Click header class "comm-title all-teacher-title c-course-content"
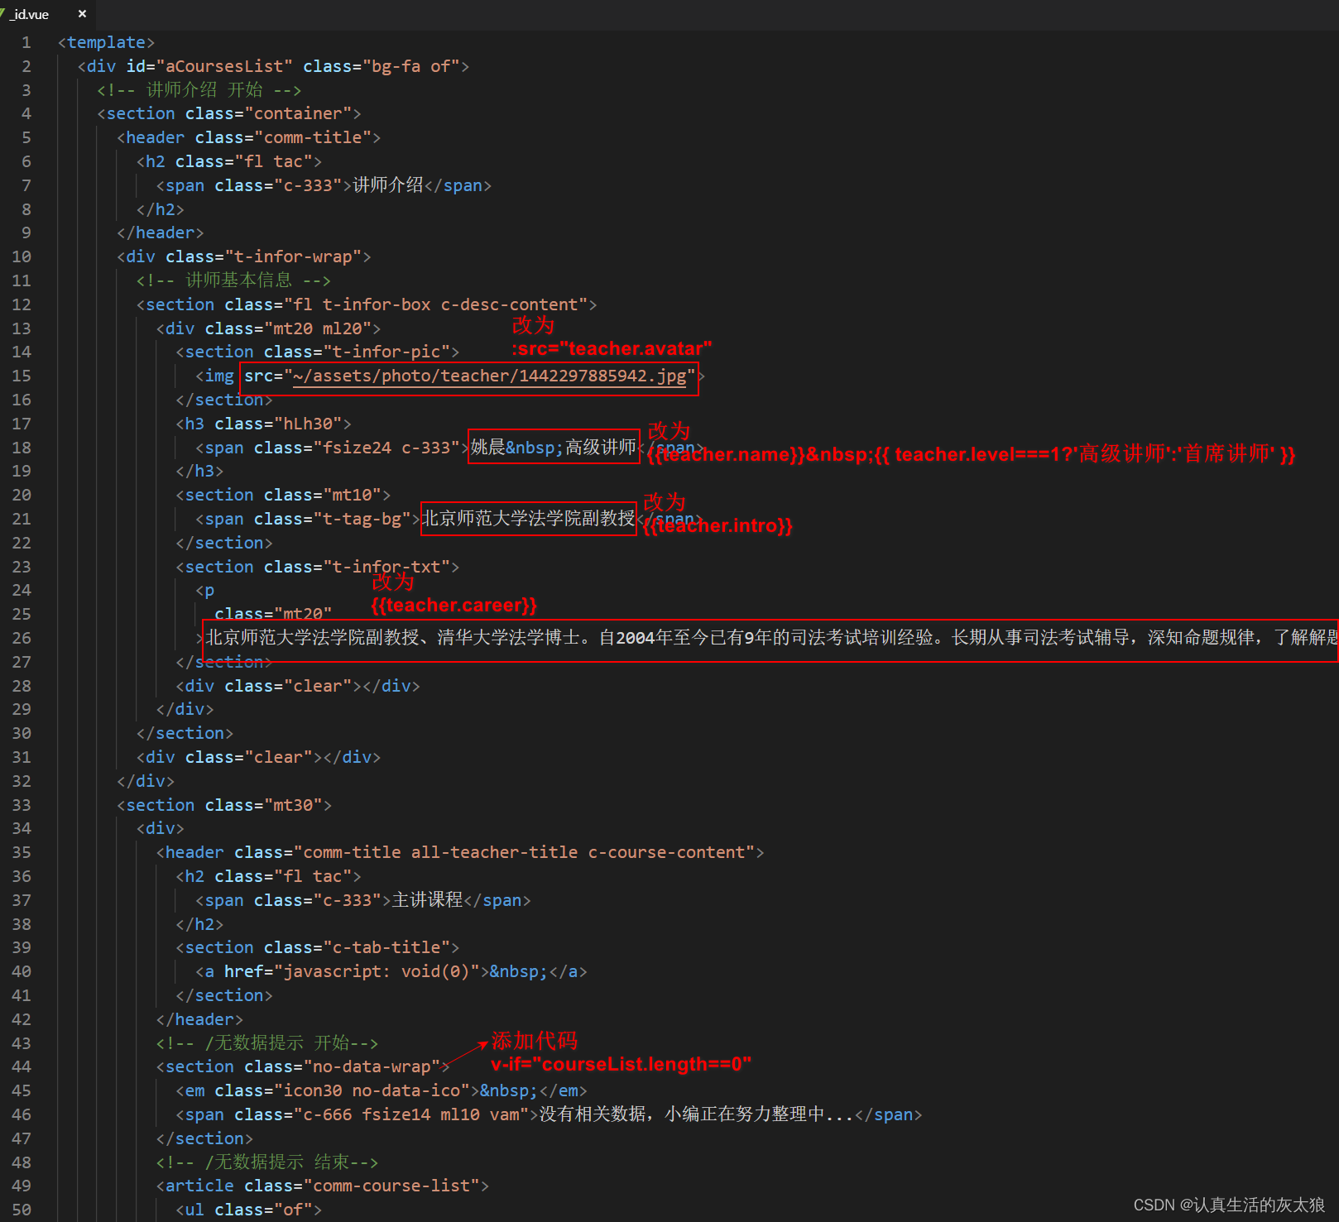This screenshot has height=1222, width=1339. pos(460,852)
